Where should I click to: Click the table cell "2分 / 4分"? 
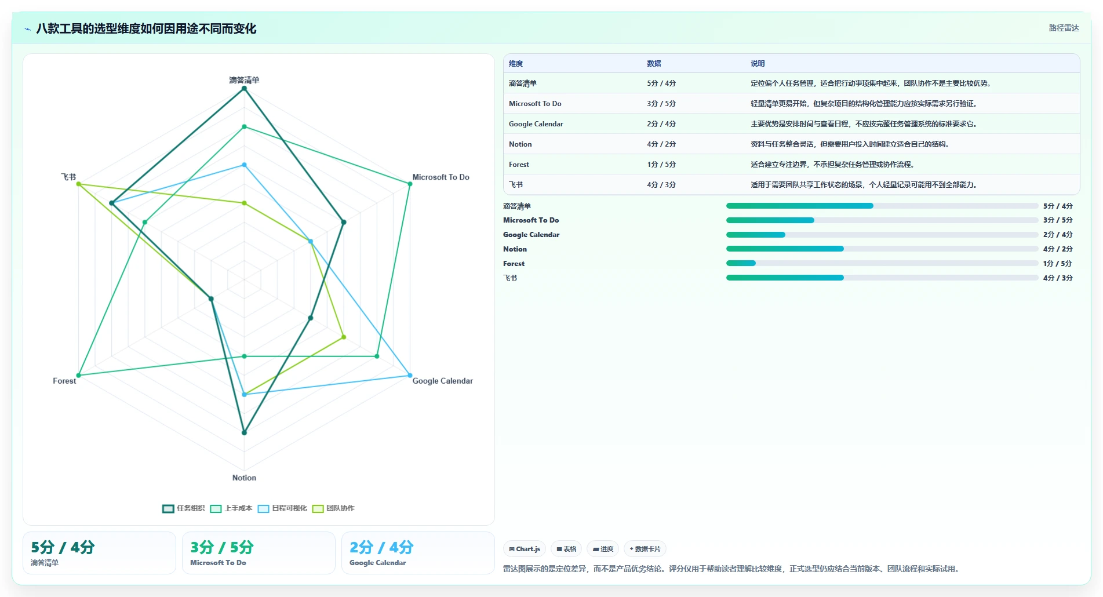click(x=661, y=124)
